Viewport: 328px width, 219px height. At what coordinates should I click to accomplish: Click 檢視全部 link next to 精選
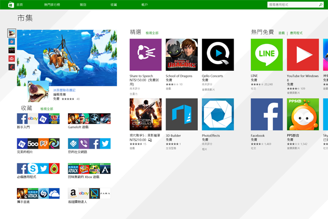click(152, 33)
